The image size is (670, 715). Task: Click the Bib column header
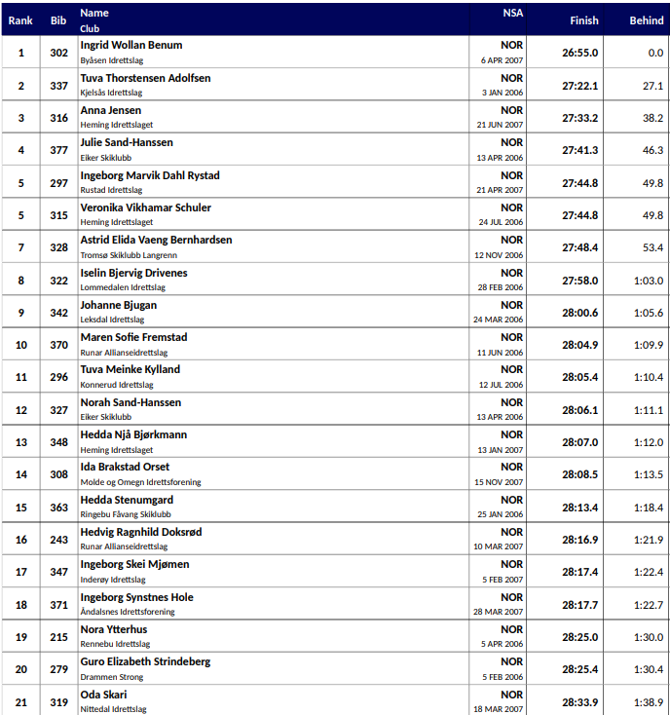coord(58,20)
